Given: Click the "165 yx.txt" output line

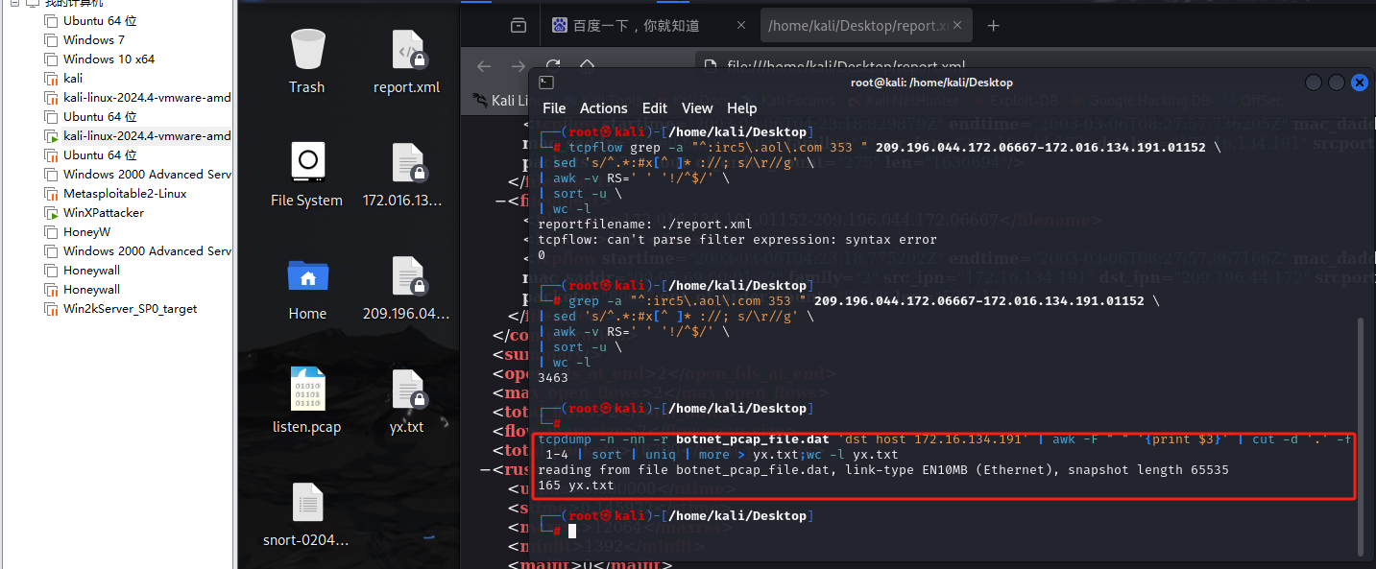Looking at the screenshot, I should [576, 485].
